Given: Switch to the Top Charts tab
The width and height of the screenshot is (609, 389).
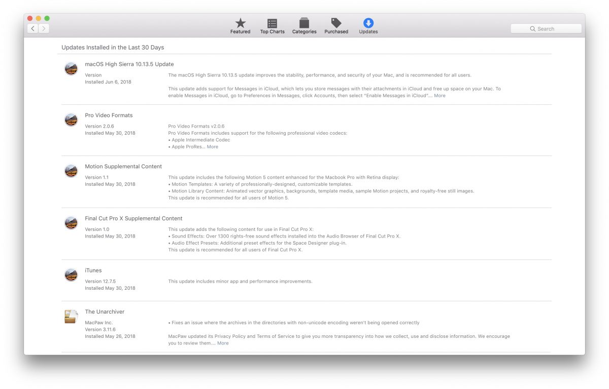Looking at the screenshot, I should 273,26.
